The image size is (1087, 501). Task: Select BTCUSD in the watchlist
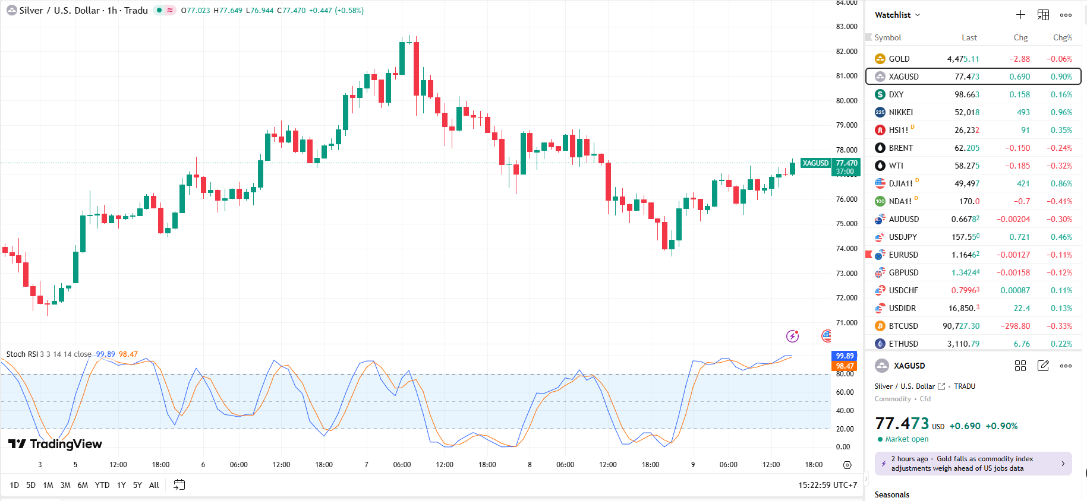coord(903,326)
